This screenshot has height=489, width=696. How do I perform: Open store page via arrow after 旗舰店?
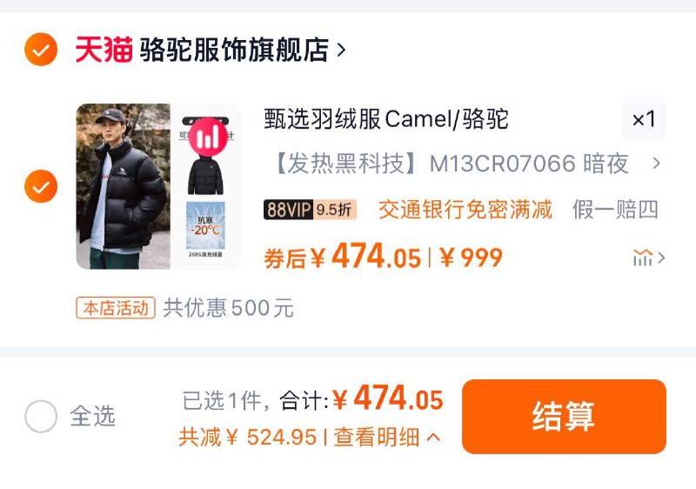point(341,50)
